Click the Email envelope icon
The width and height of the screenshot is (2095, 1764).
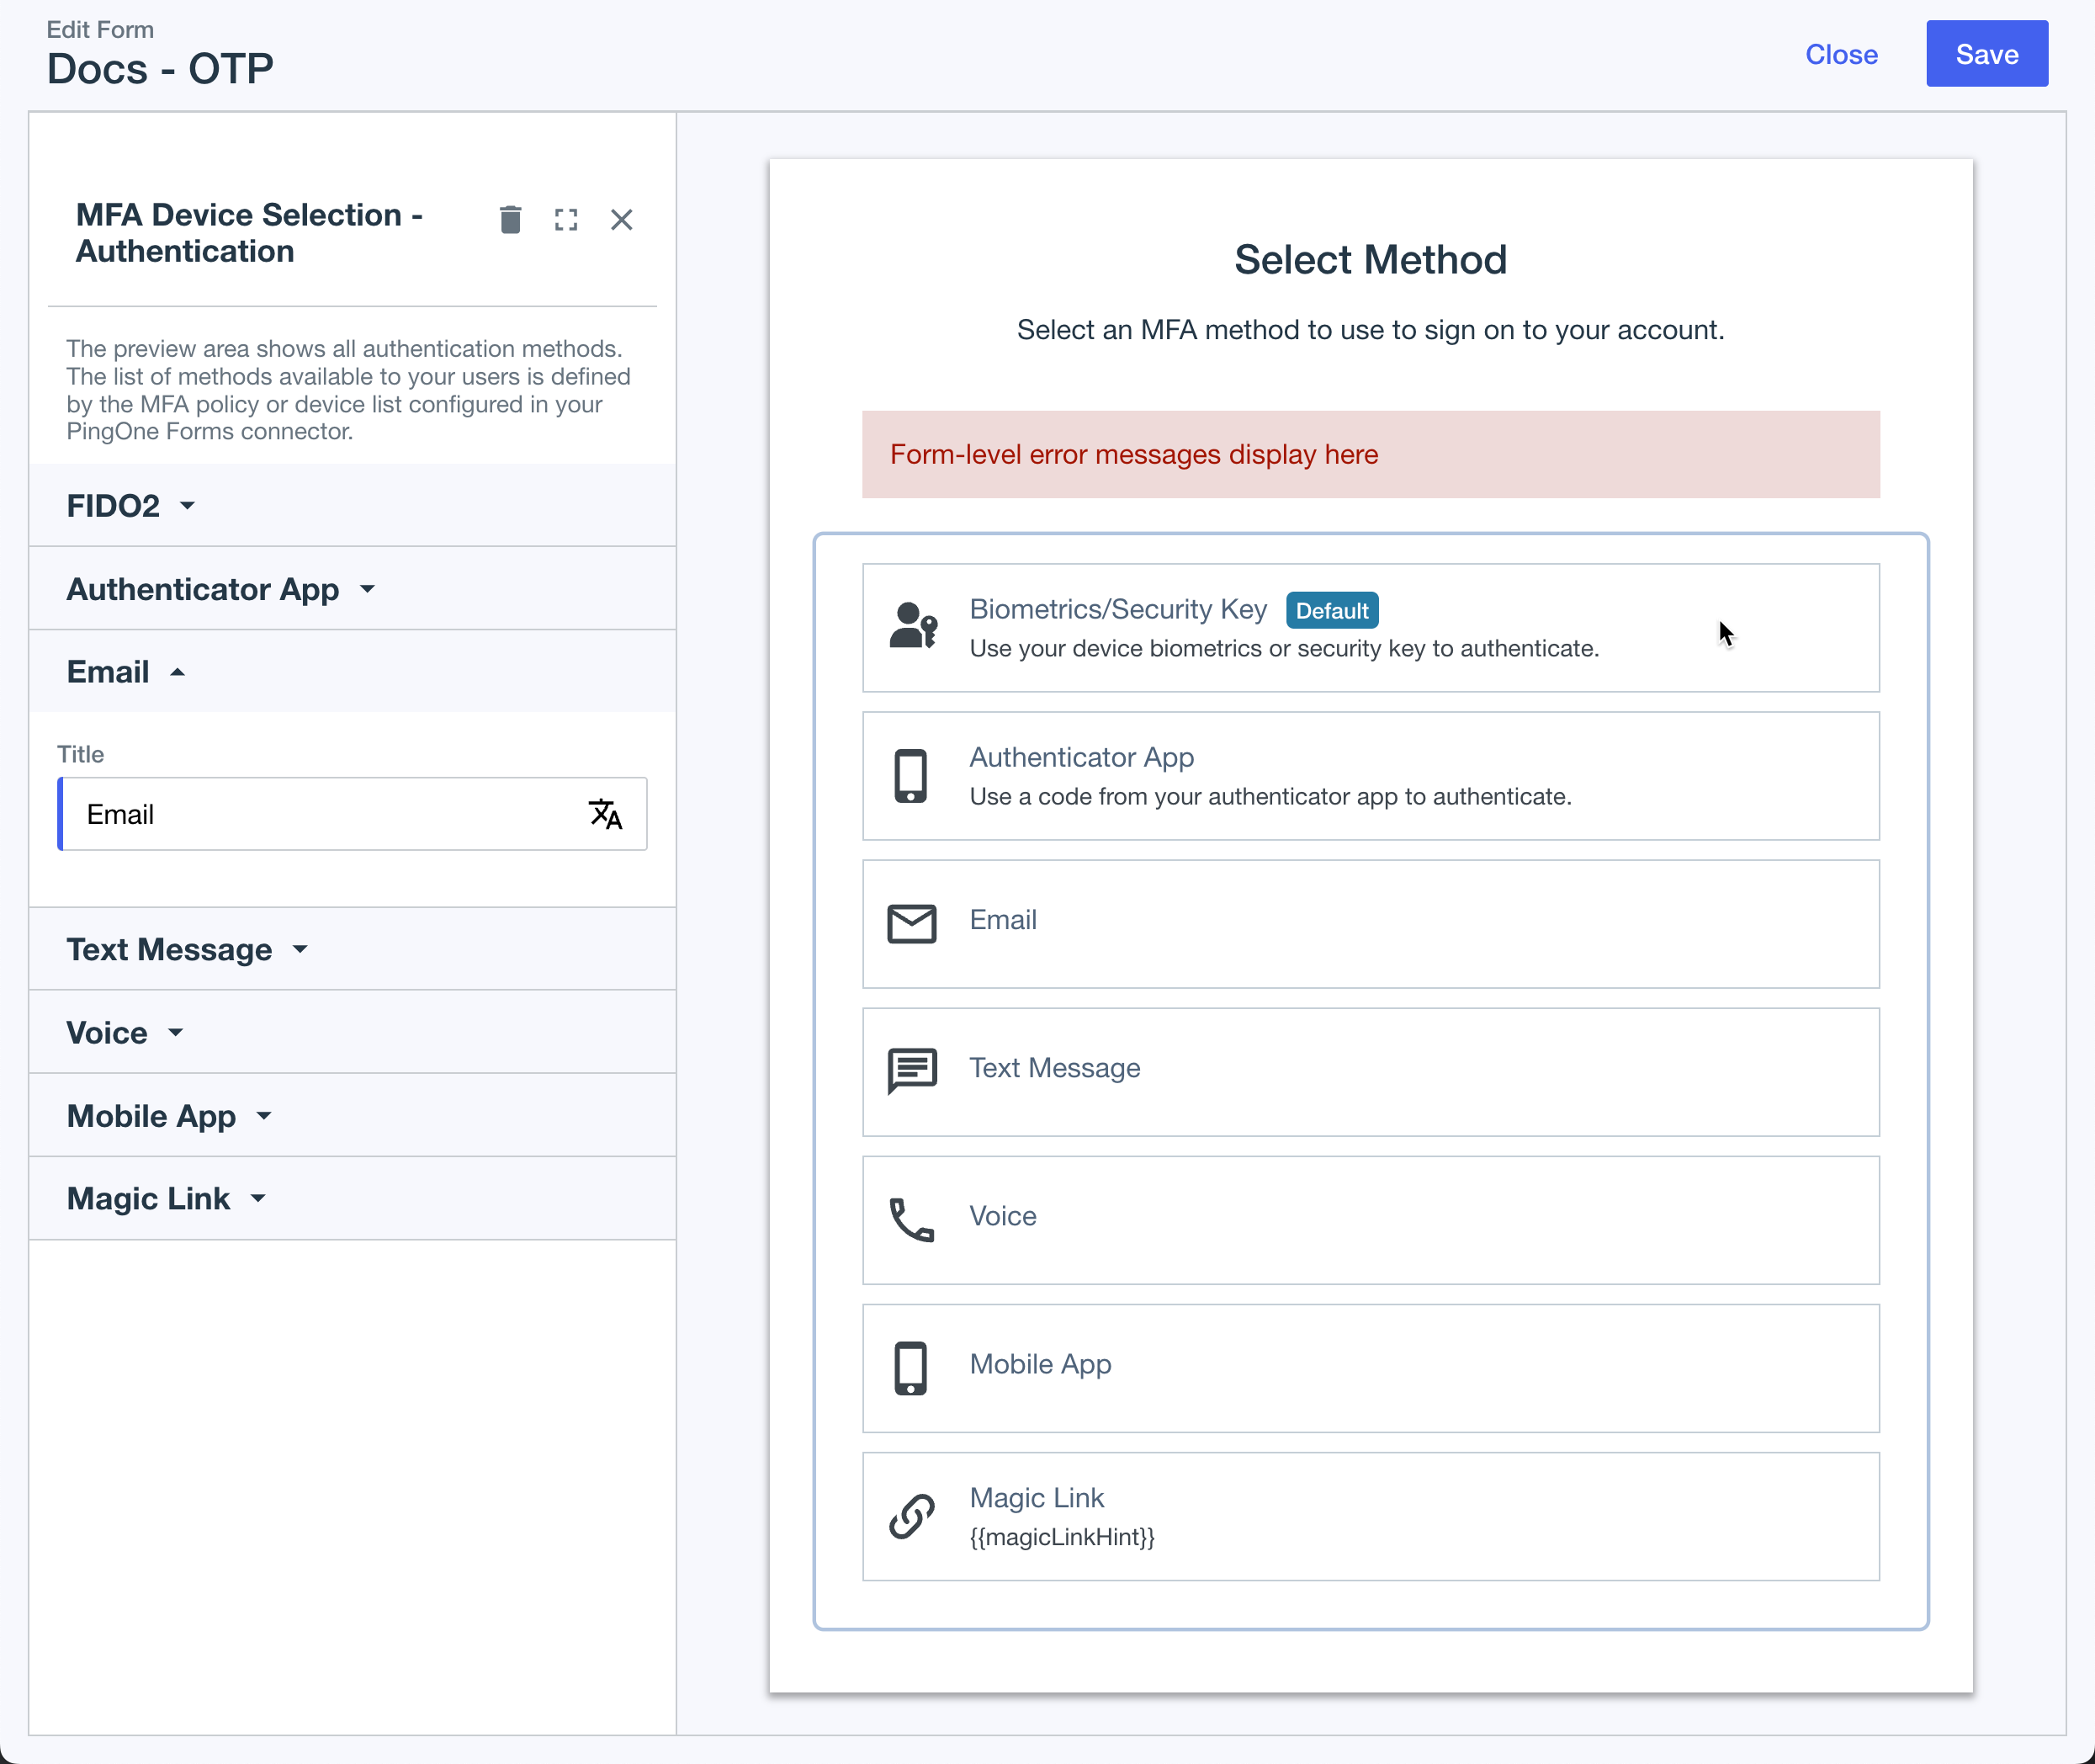pyautogui.click(x=911, y=922)
